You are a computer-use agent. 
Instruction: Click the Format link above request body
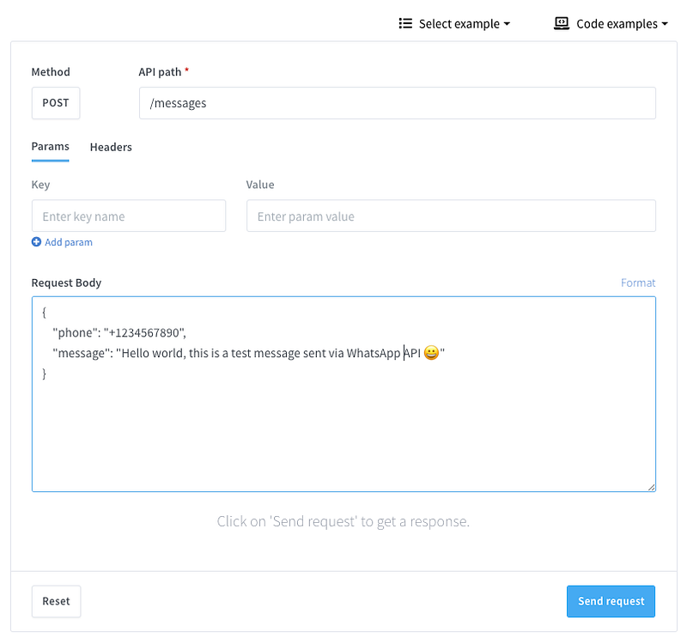coord(638,283)
